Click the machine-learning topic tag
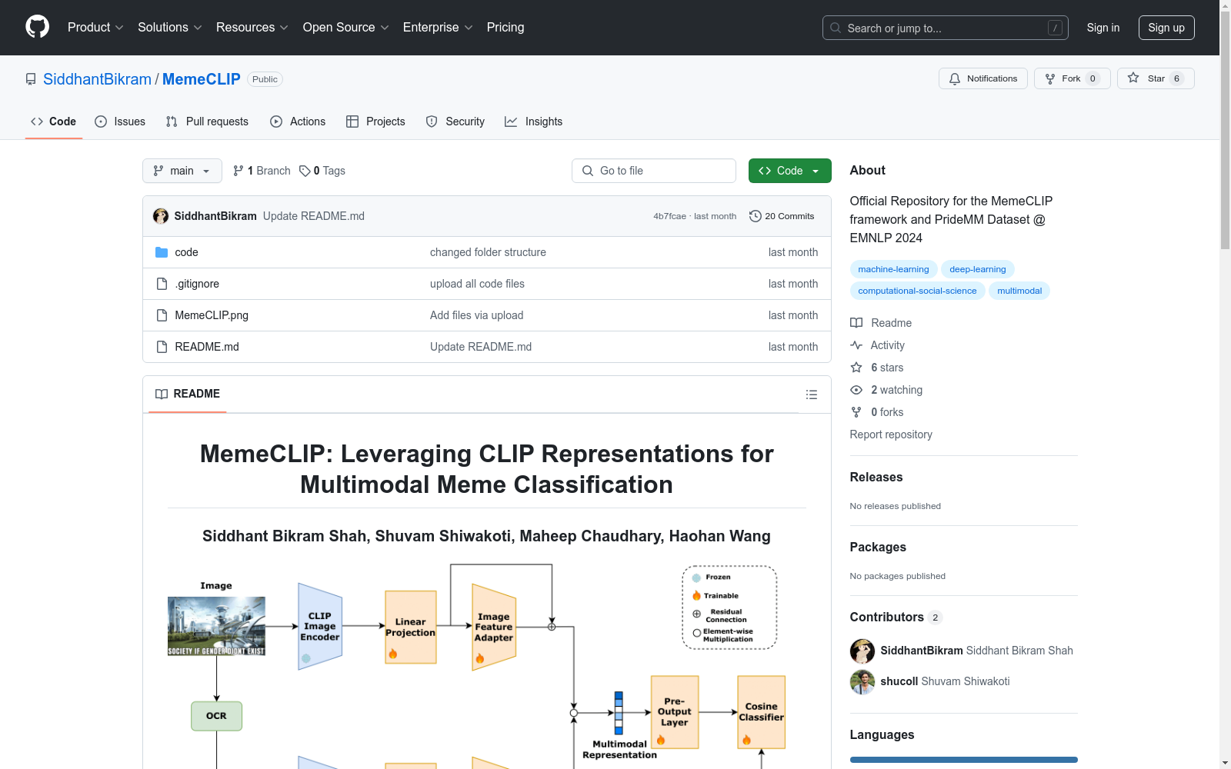Screen dimensions: 1231x769 [893, 269]
